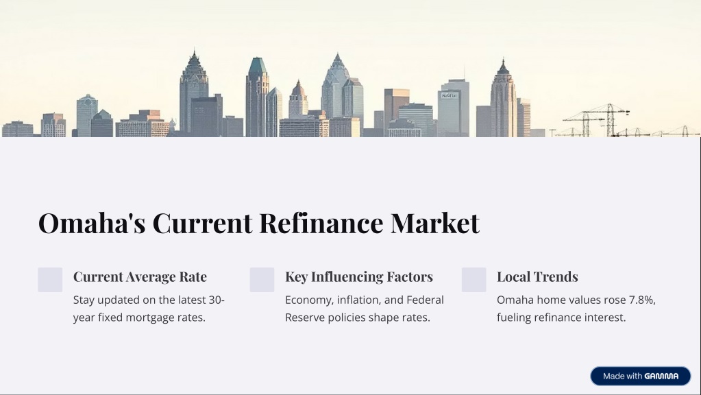Select the title Omaha's Current Refinance Market
701x395 pixels.
pos(259,223)
